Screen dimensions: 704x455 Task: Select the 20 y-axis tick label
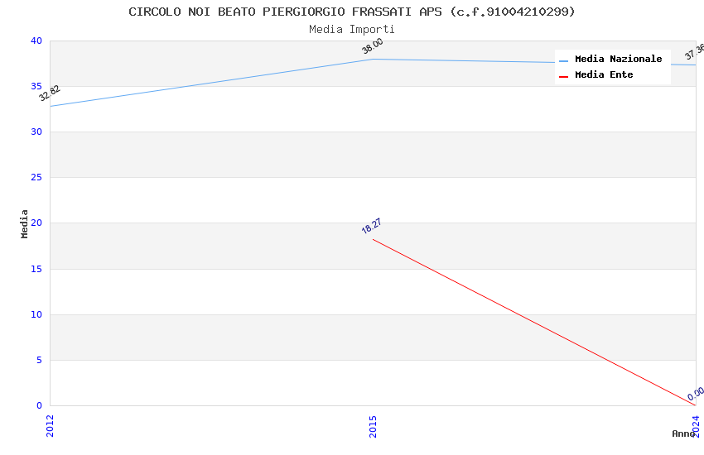pos(36,223)
